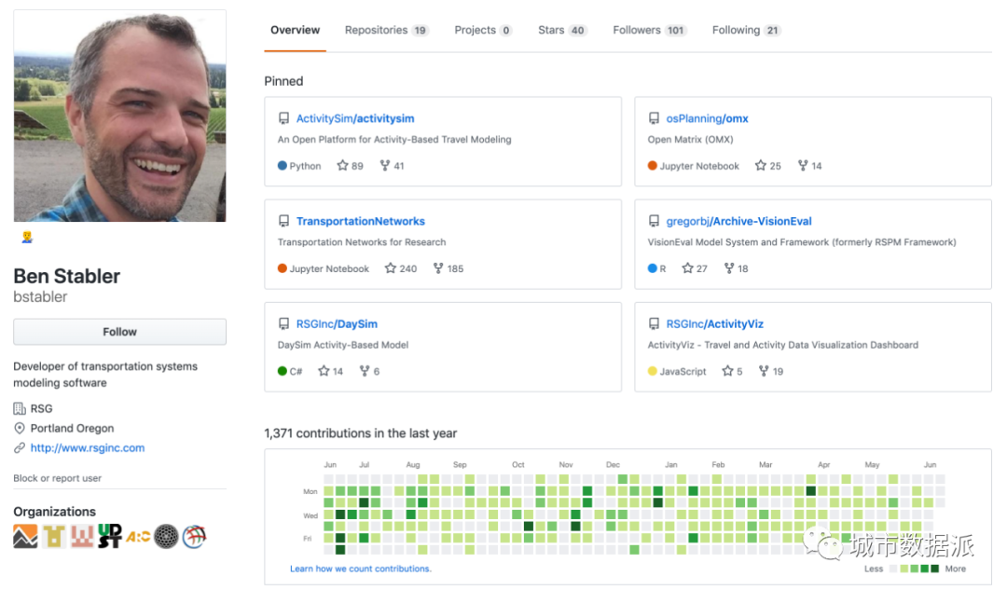This screenshot has width=1007, height=590.
Task: Click Ben Stabler's profile photo
Action: [x=119, y=116]
